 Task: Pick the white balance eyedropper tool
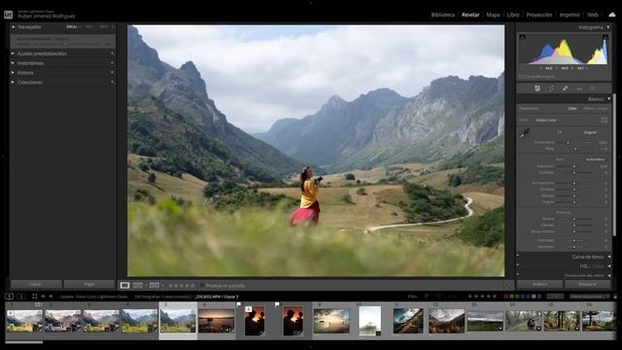click(x=525, y=133)
